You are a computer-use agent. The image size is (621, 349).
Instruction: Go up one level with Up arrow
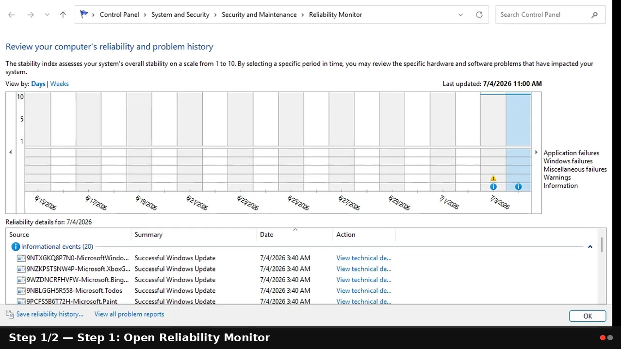point(63,15)
